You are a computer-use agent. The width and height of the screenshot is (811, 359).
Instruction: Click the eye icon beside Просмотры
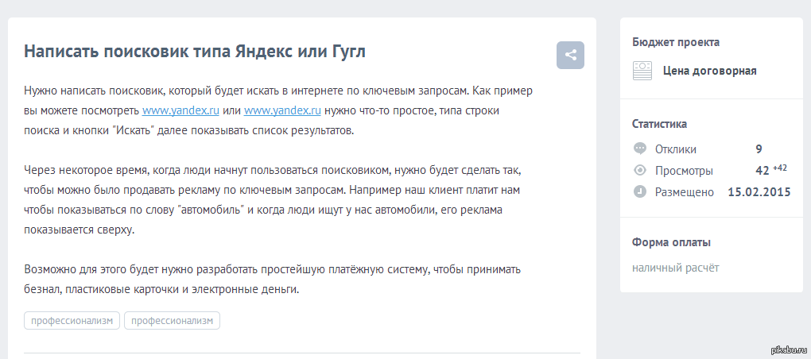click(640, 171)
